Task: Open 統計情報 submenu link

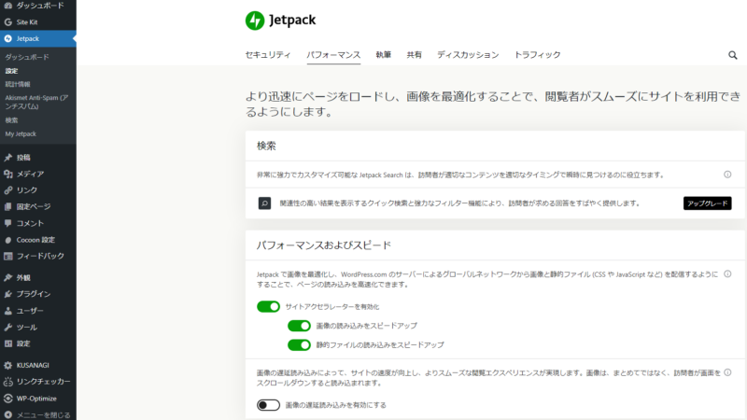Action: pyautogui.click(x=18, y=84)
